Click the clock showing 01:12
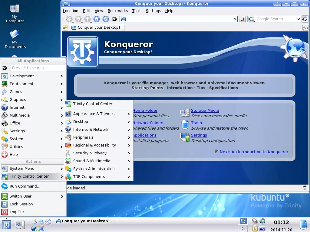Image resolution: width=310 pixels, height=232 pixels. (281, 222)
